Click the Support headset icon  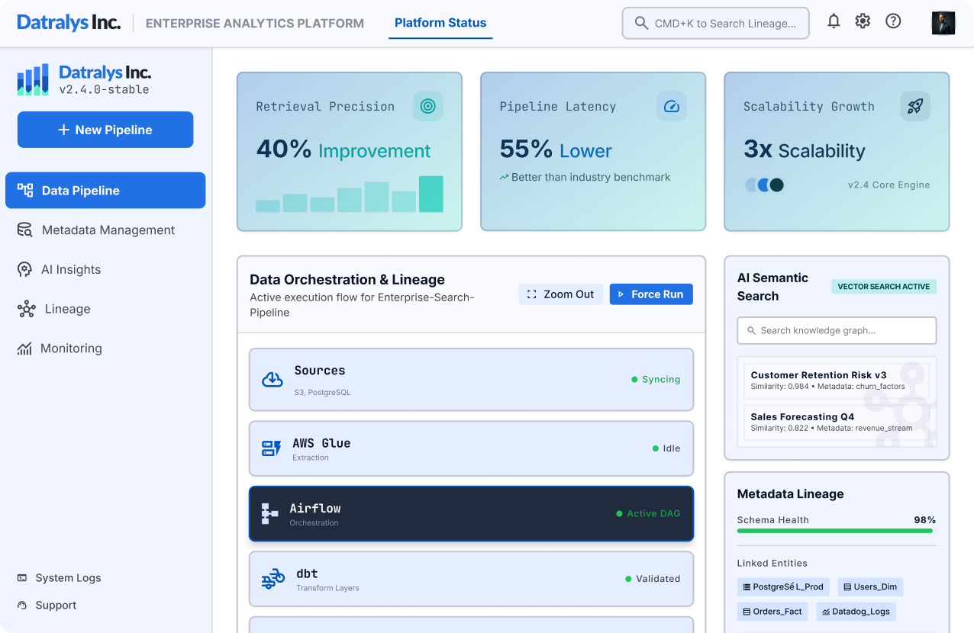[x=22, y=606]
